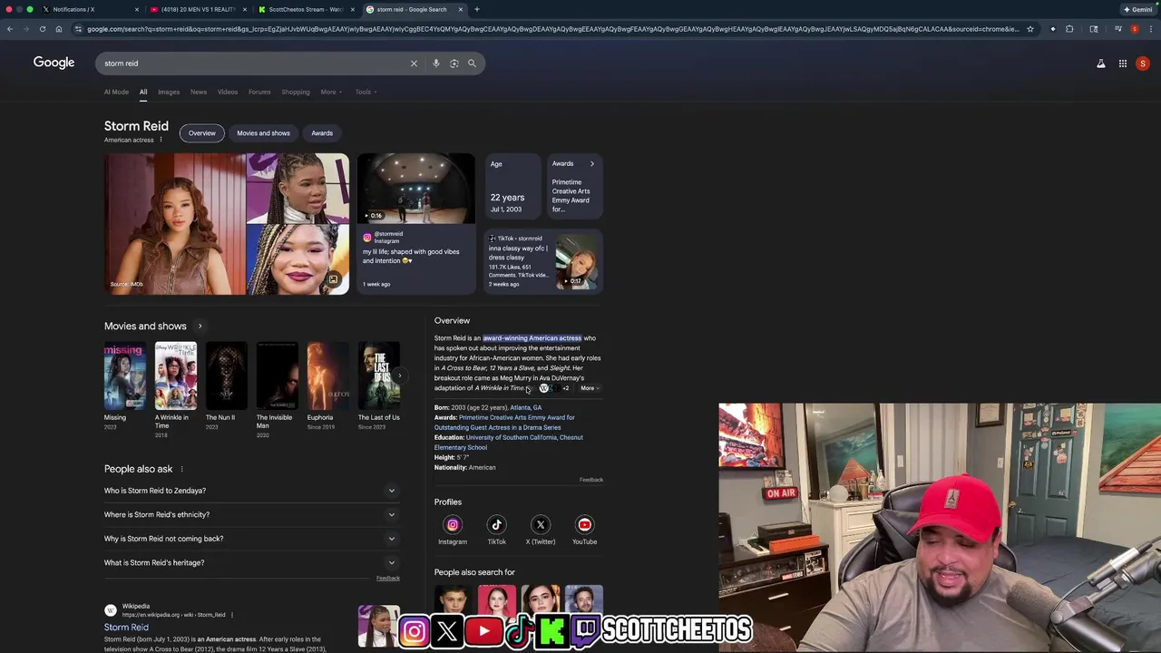Open The Last of Us poster
This screenshot has height=653, width=1161.
[378, 375]
